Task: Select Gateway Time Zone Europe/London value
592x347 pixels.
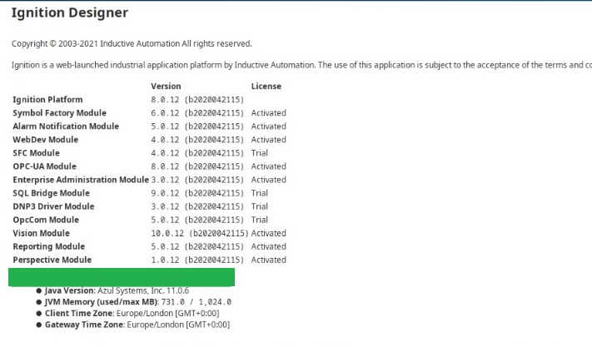Action: [178, 325]
